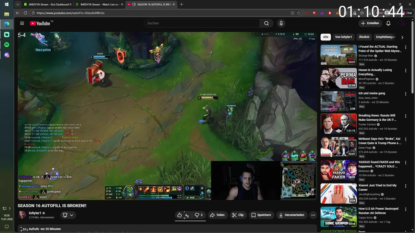Viewport: 415px width, 233px height.
Task: Select the Von loltyler1 filter chip
Action: tap(343, 37)
